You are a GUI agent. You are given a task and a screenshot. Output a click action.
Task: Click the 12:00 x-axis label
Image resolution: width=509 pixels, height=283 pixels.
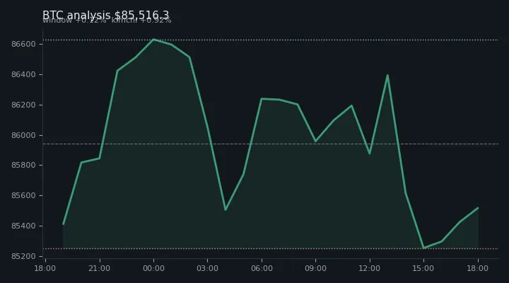[x=370, y=268]
